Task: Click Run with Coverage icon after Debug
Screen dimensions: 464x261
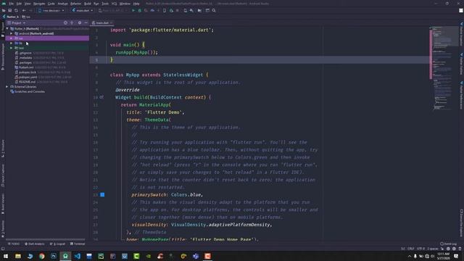Action: [x=146, y=10]
